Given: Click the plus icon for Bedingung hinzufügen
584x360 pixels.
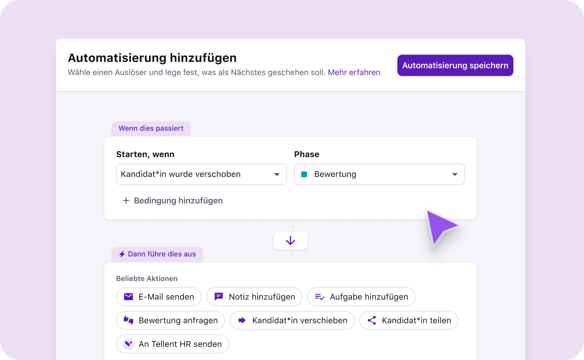Looking at the screenshot, I should pos(126,200).
